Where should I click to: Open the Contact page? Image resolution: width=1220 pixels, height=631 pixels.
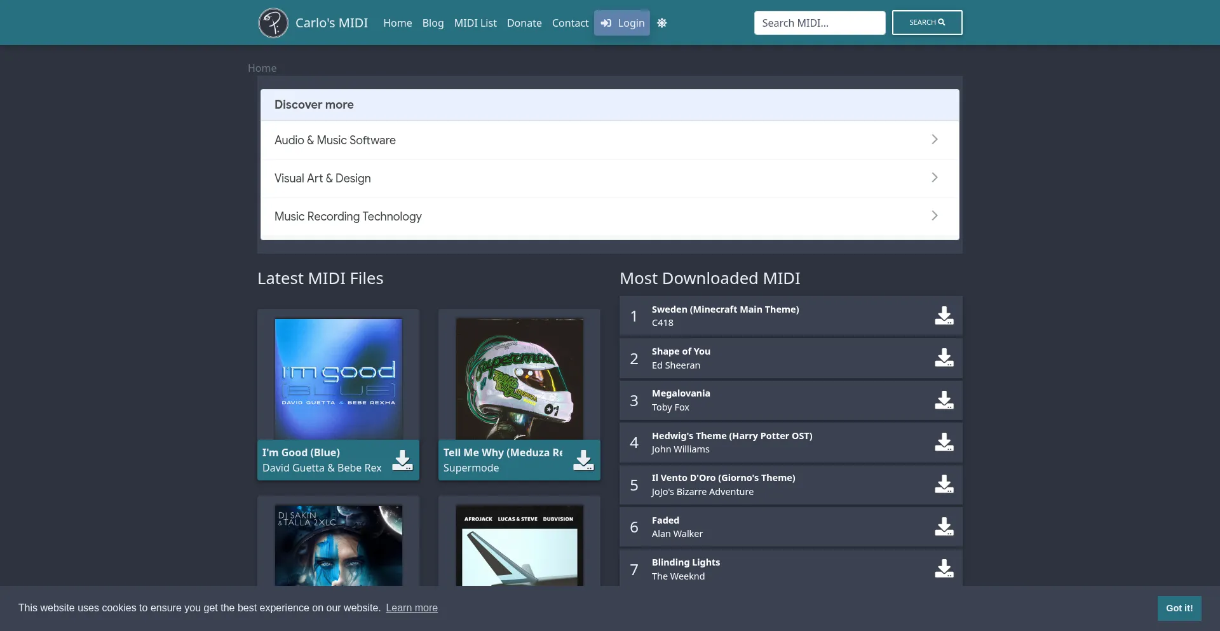[x=571, y=23]
